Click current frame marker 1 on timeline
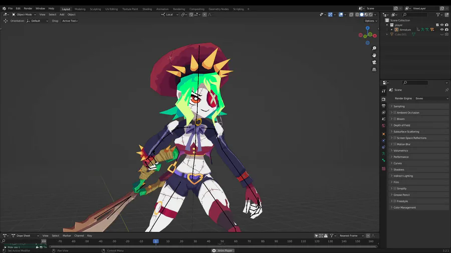This screenshot has width=451, height=253. pyautogui.click(x=156, y=241)
